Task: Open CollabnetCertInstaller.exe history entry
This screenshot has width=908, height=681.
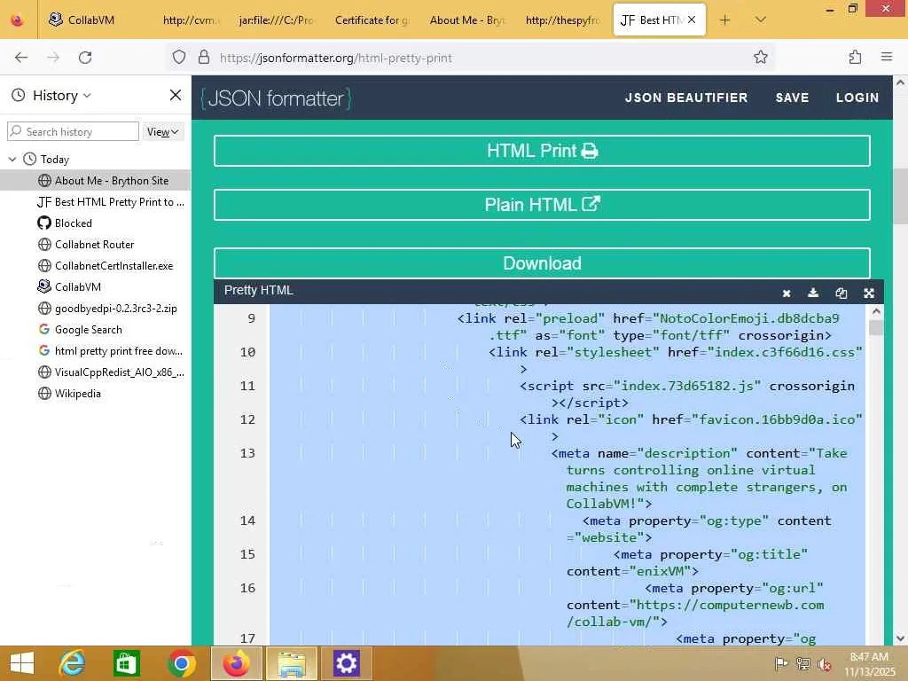Action: [95, 266]
